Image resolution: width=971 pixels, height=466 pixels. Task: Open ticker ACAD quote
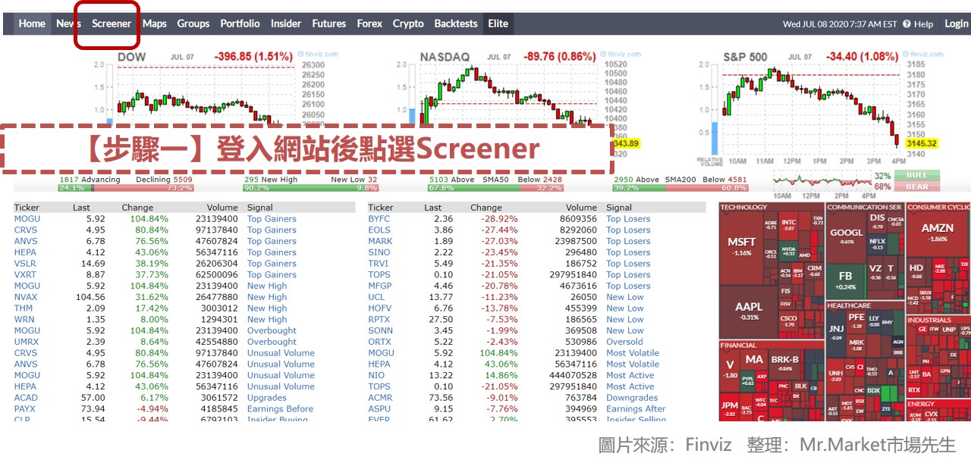point(26,398)
